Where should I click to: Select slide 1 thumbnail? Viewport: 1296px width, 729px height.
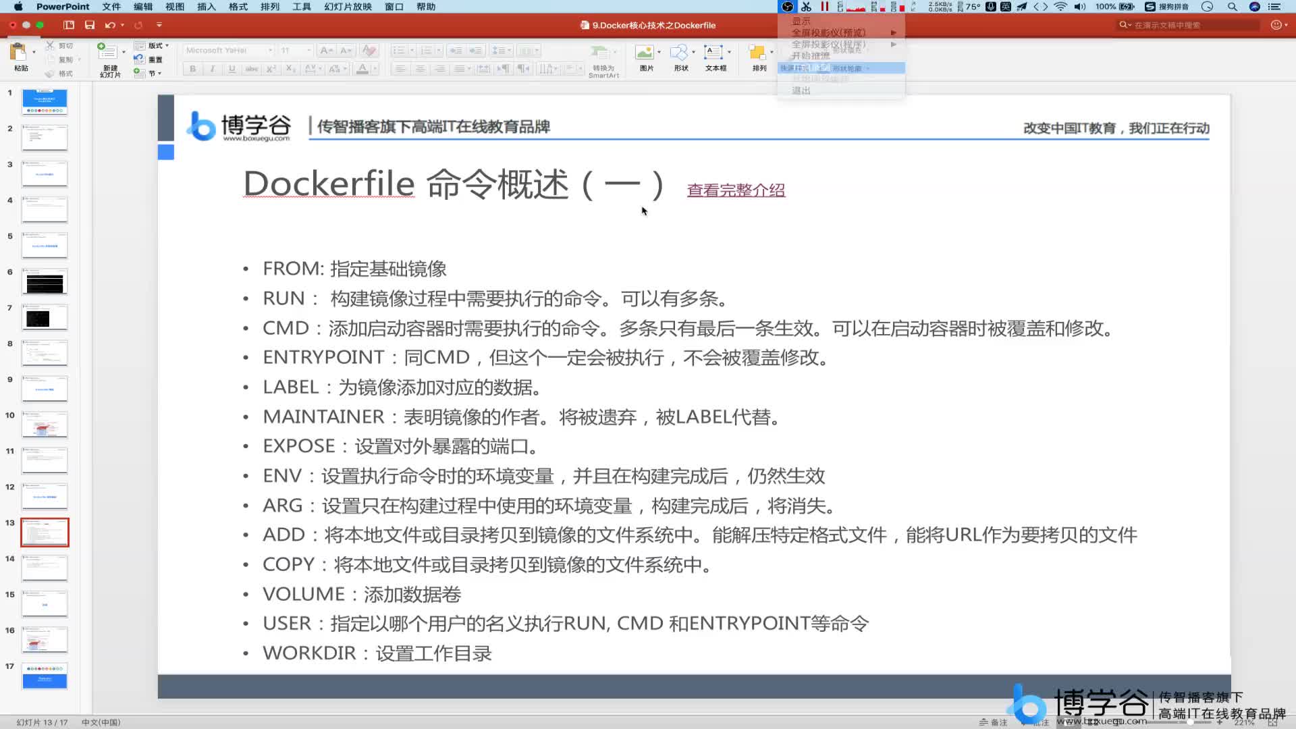[45, 101]
